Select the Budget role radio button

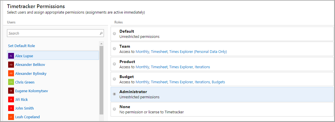[x=114, y=79]
